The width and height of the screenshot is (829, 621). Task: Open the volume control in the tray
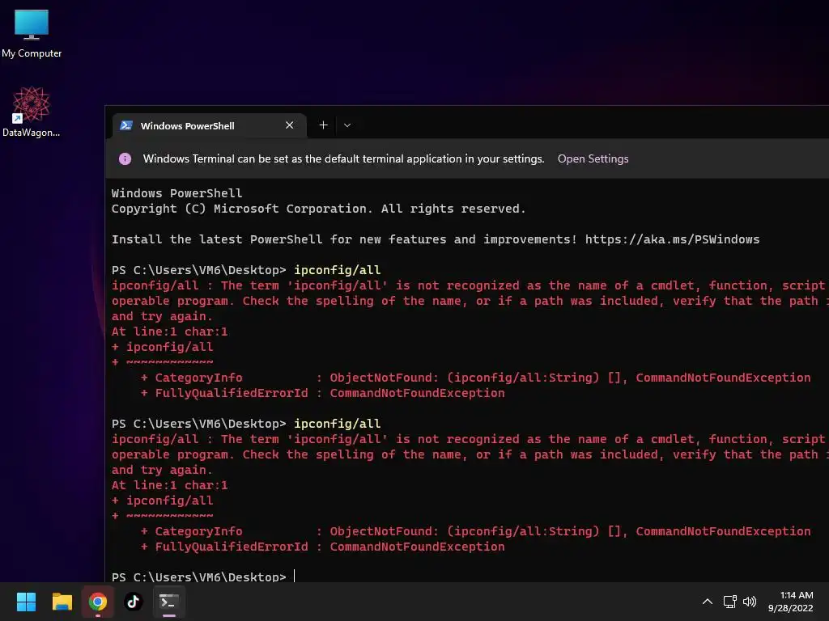[750, 602]
